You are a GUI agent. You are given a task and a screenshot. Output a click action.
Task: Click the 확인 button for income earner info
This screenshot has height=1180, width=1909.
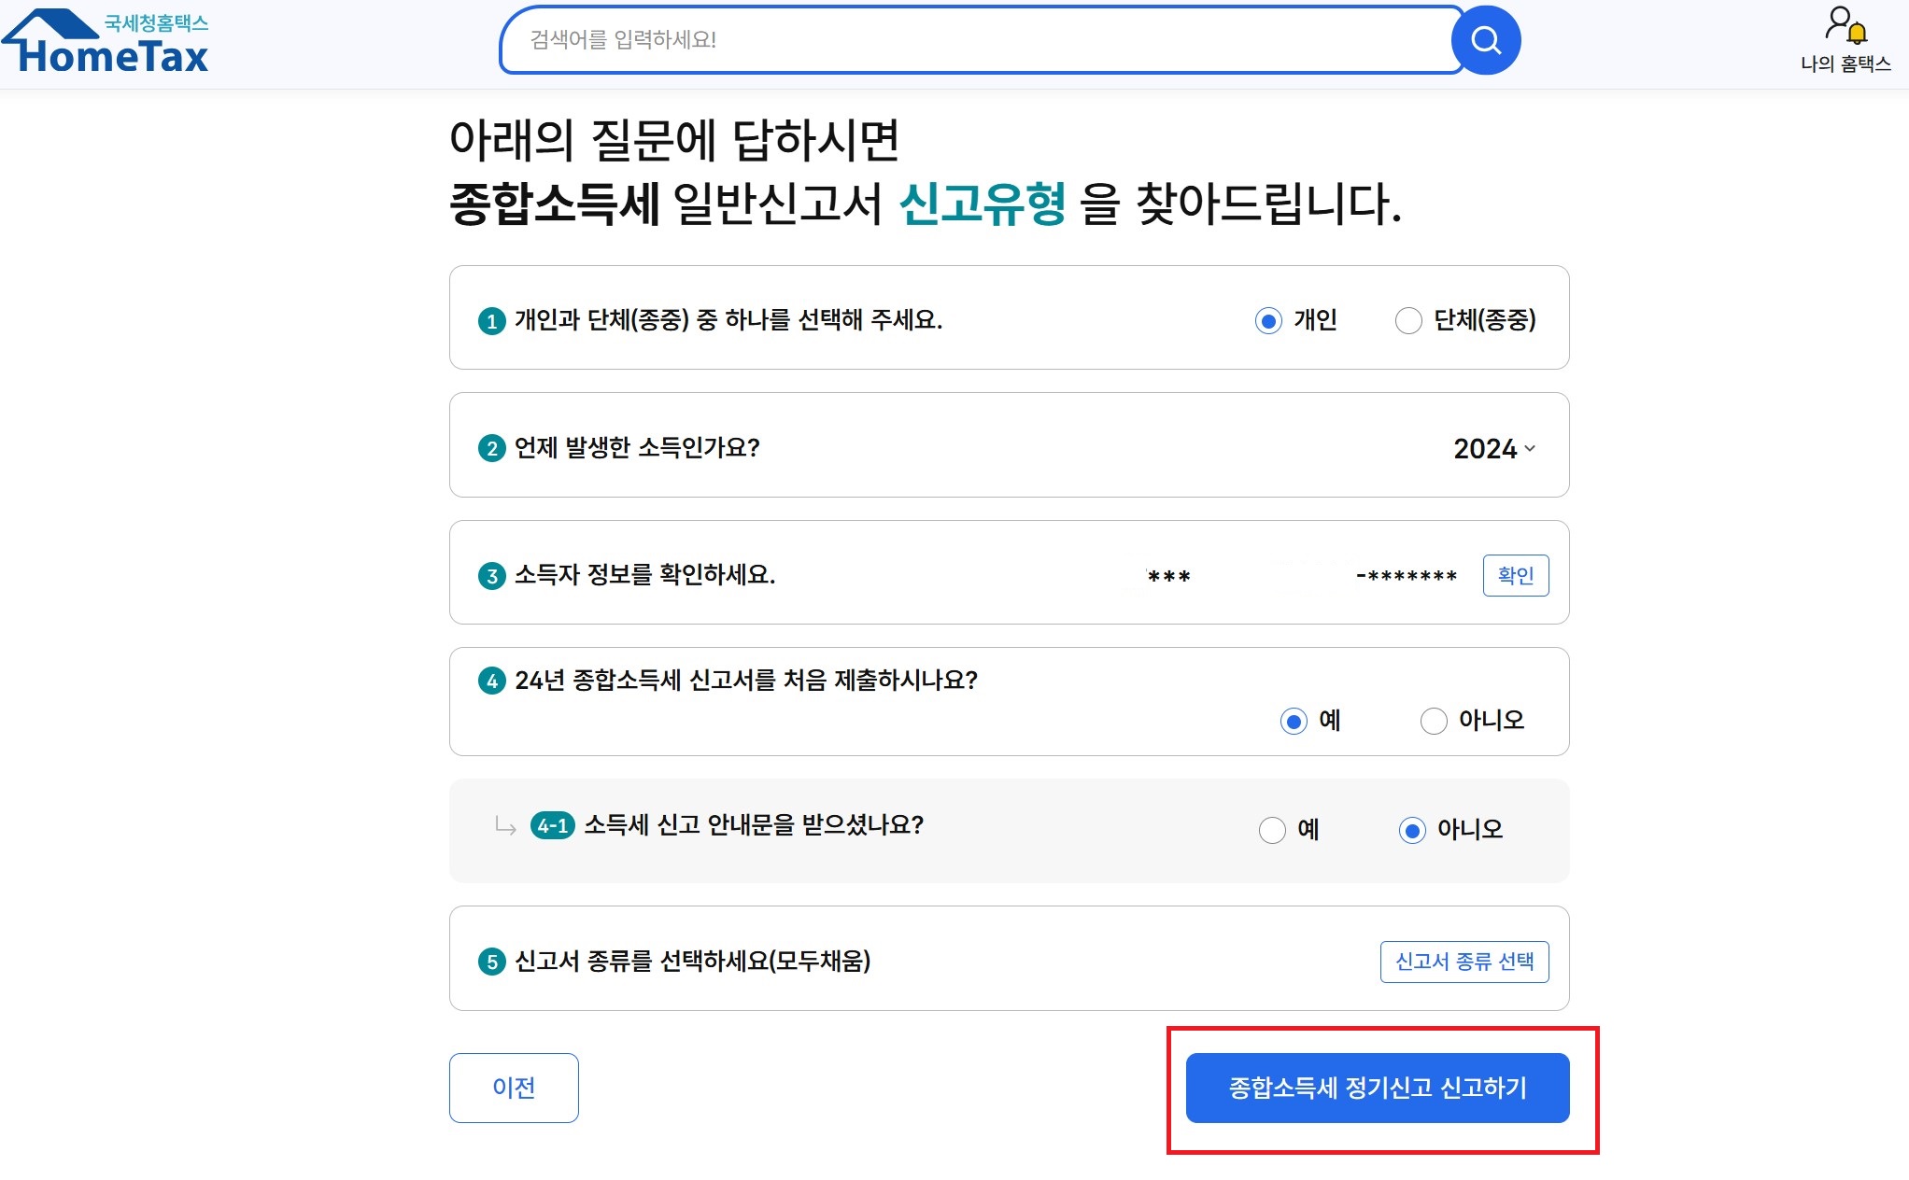pyautogui.click(x=1515, y=575)
